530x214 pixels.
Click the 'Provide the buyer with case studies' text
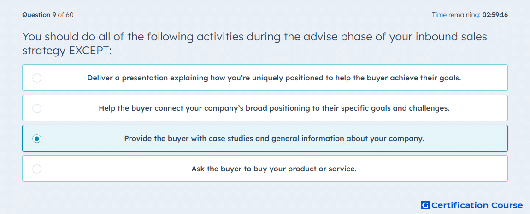pos(274,139)
